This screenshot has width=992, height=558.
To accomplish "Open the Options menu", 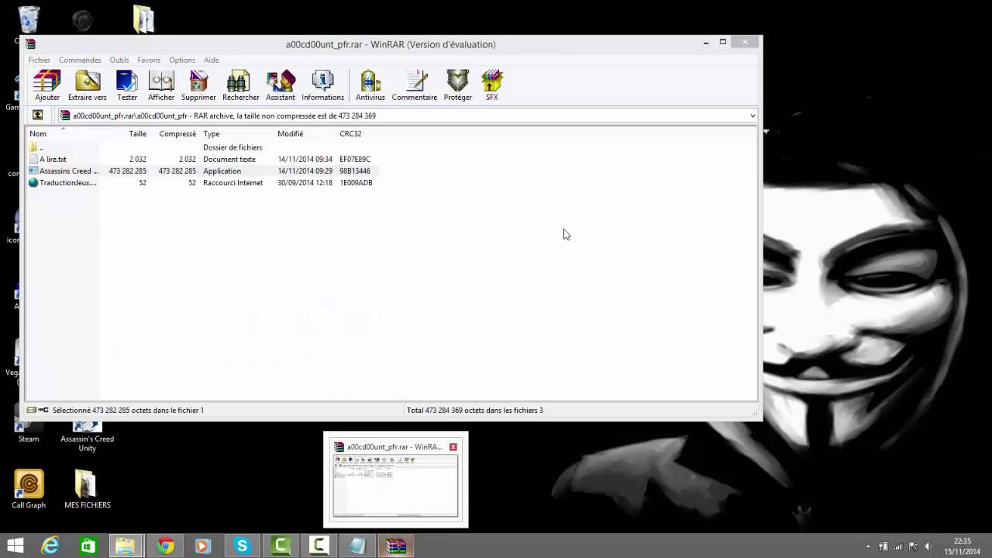I will (x=182, y=60).
